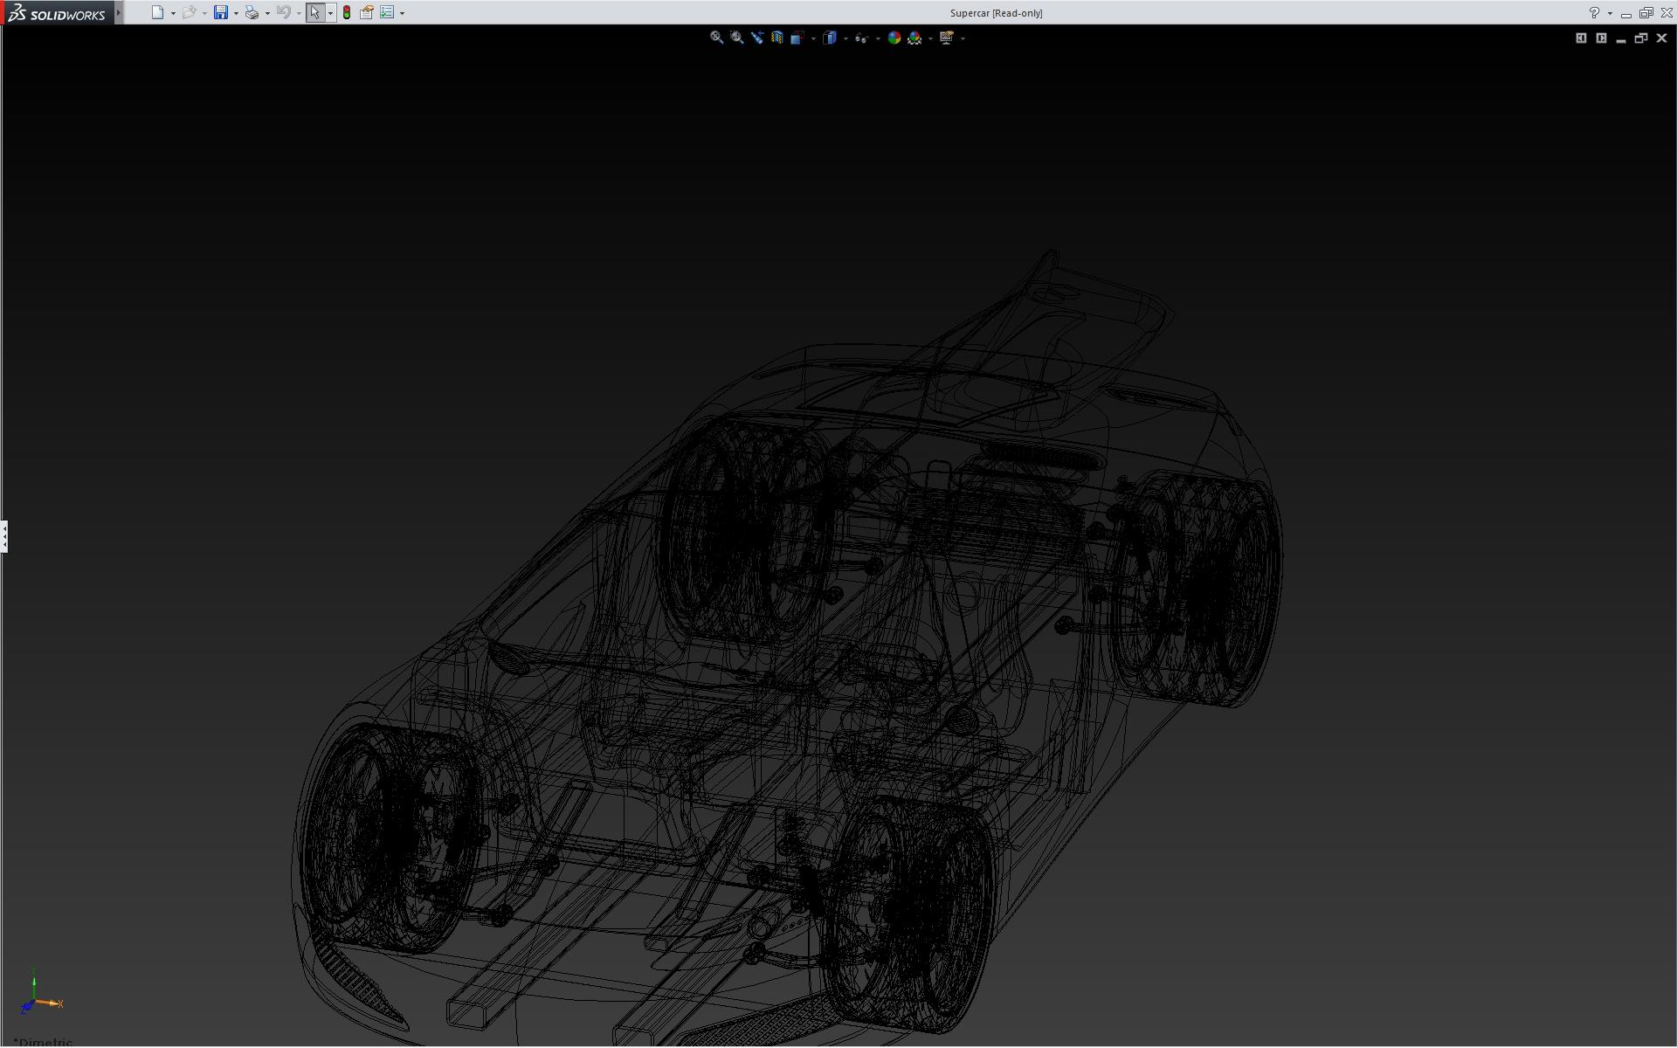Toggle the Select arrow tool
The image size is (1677, 1048).
pos(314,13)
